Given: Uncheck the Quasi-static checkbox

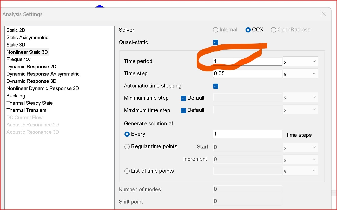Looking at the screenshot, I should coord(216,42).
